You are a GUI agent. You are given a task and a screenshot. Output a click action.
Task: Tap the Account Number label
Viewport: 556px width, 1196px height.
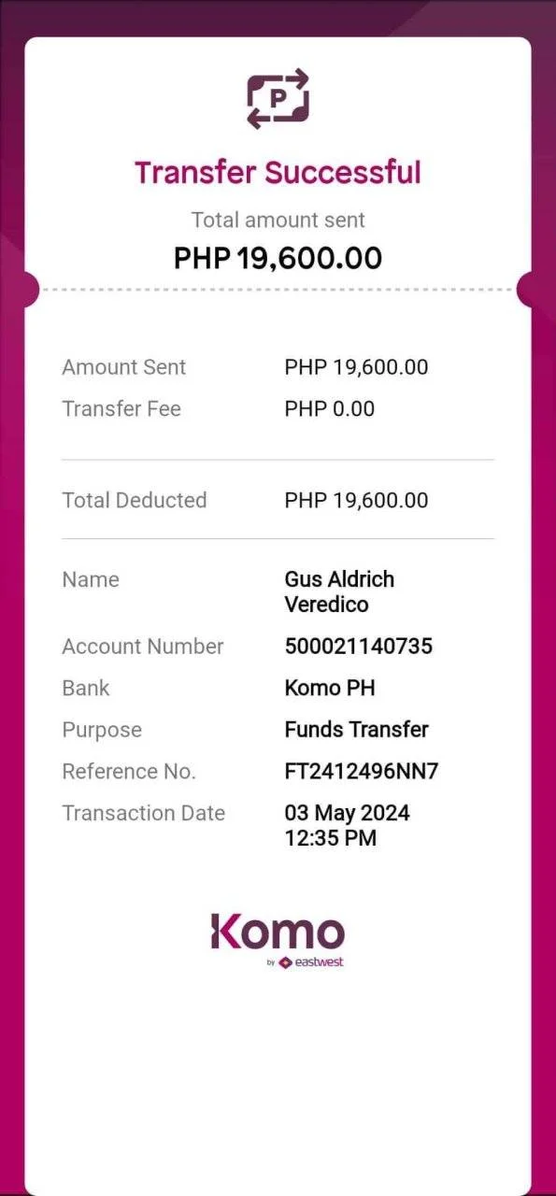coord(143,647)
